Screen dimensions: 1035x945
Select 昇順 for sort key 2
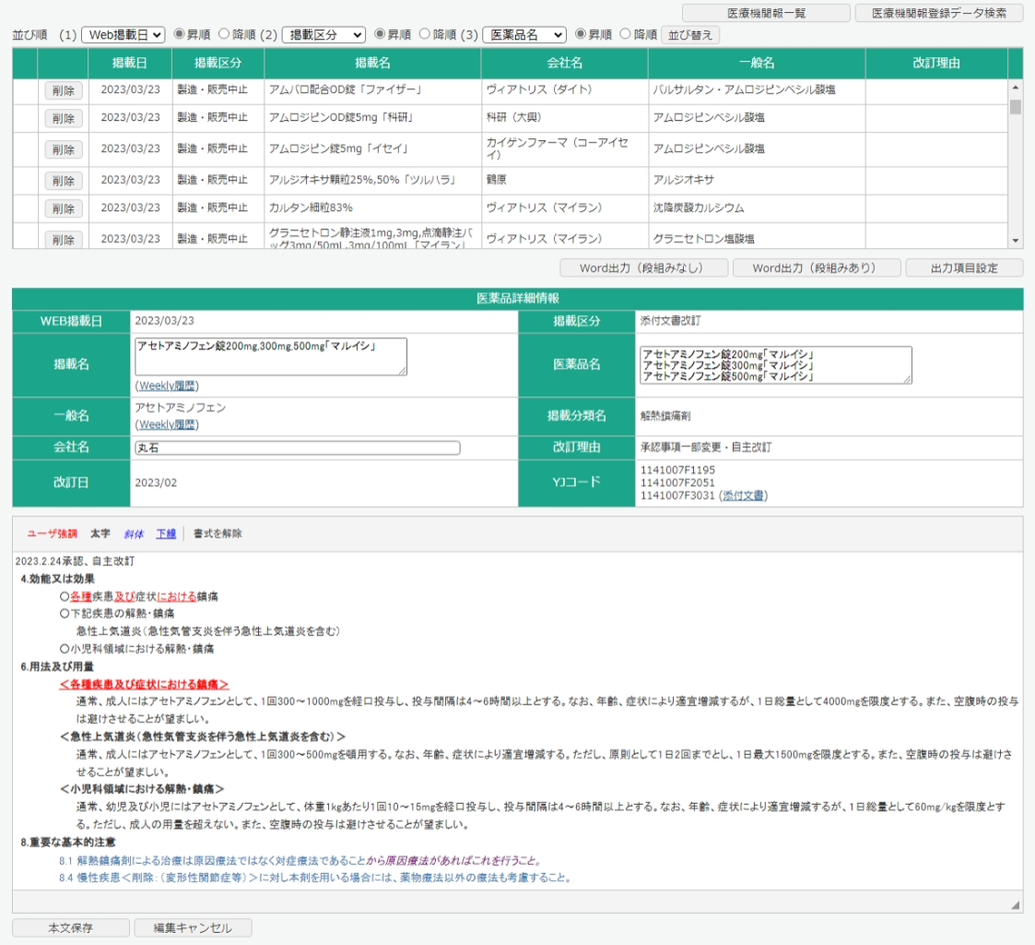tap(380, 34)
